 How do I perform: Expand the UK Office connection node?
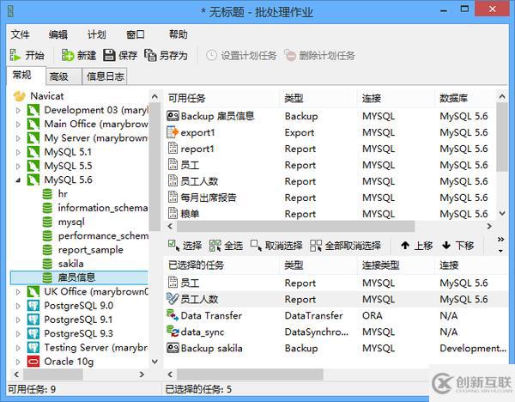pyautogui.click(x=18, y=292)
